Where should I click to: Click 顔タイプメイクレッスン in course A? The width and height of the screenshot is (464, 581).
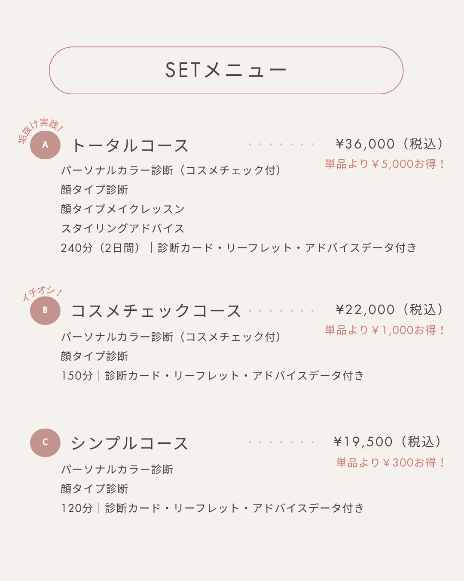point(122,209)
